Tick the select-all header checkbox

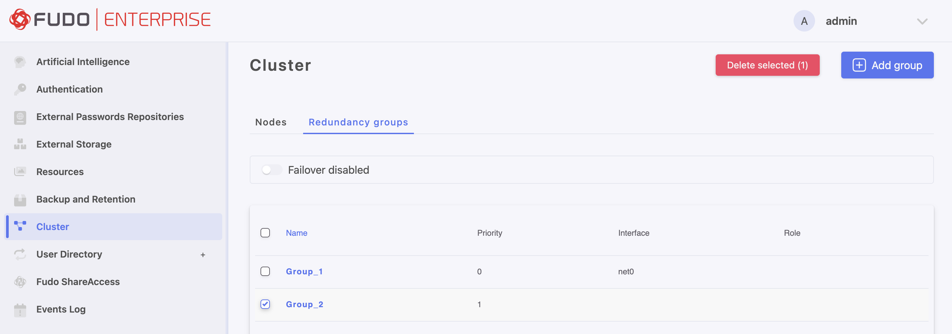pyautogui.click(x=265, y=233)
